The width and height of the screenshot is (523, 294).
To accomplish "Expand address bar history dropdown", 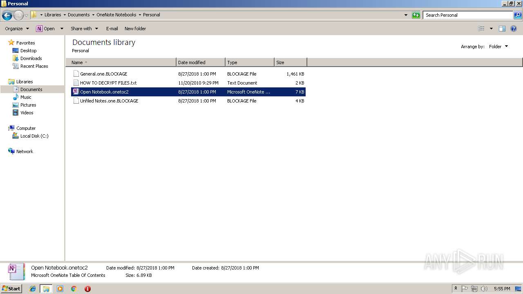I will click(x=406, y=15).
